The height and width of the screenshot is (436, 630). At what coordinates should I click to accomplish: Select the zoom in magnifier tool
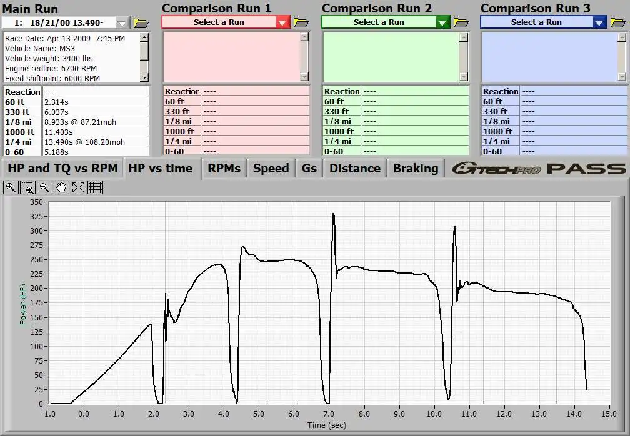(11, 187)
